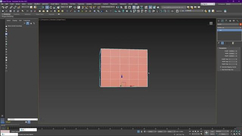Click the Undo arrow in main toolbar

[x=3, y=7]
